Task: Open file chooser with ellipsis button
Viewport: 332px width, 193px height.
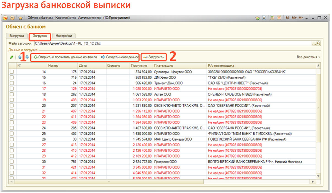Action: coord(314,43)
